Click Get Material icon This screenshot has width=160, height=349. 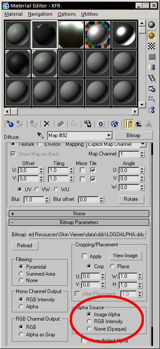pyautogui.click(x=10, y=124)
